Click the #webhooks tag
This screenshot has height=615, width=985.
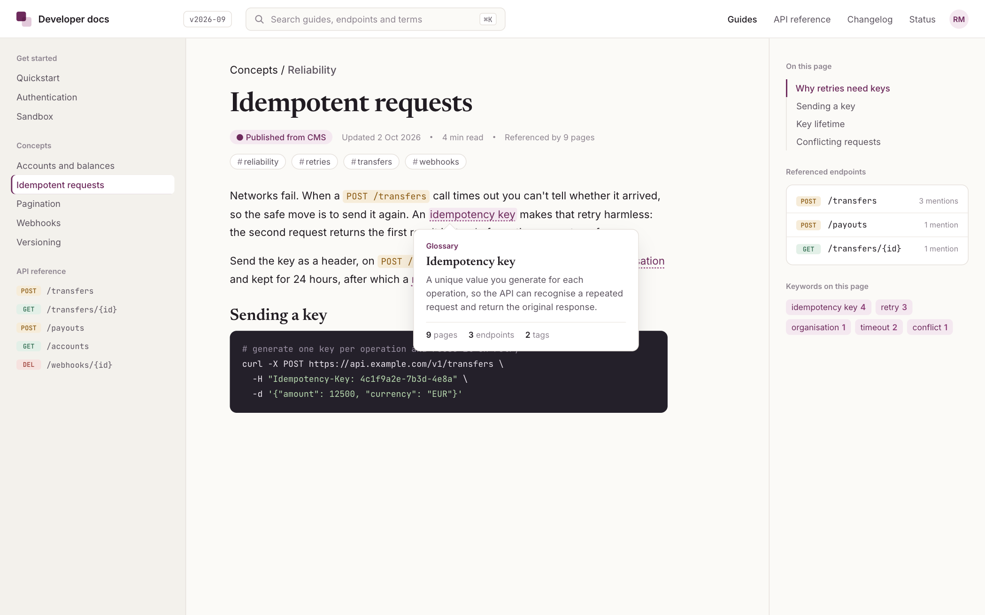pos(436,161)
